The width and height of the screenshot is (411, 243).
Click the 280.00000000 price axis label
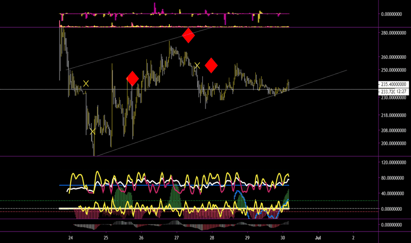point(393,33)
